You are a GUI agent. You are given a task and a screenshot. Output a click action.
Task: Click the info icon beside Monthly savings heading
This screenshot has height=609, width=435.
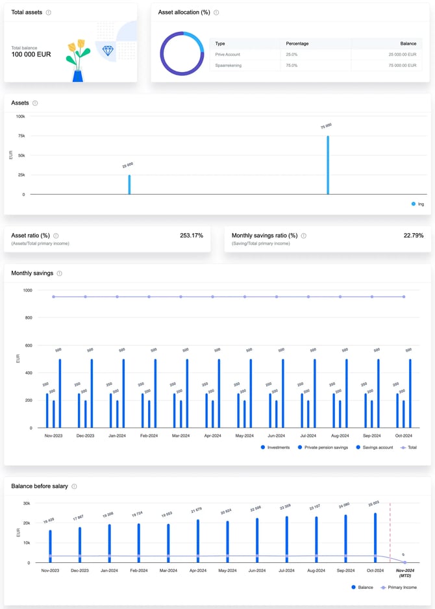[x=59, y=273]
